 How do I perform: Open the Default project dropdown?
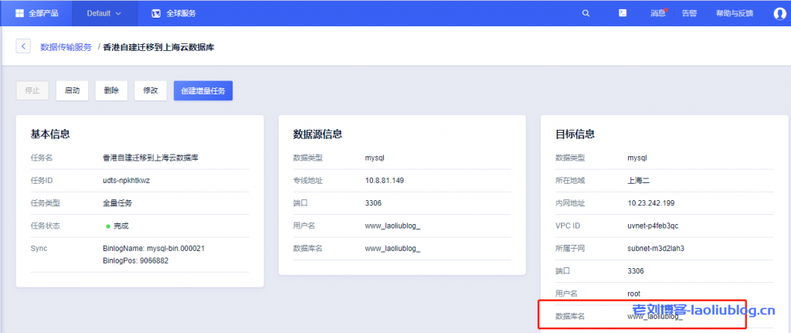click(x=104, y=13)
